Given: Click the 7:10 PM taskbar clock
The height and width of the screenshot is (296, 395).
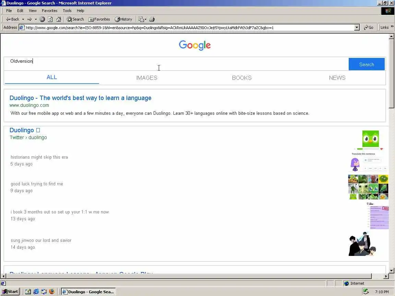Looking at the screenshot, I should click(x=382, y=292).
